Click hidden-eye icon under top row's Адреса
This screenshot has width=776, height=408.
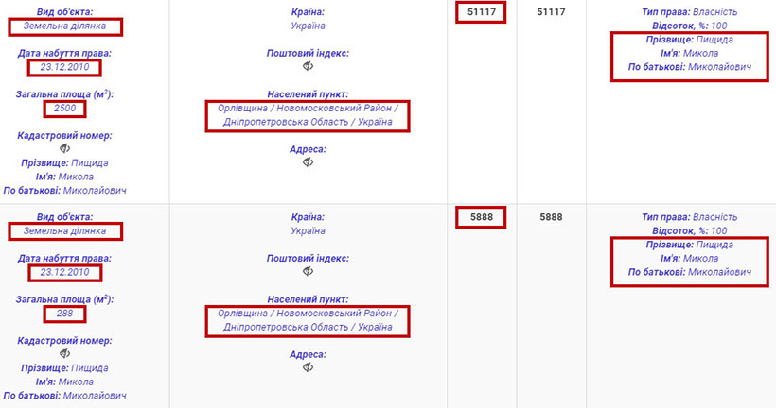[x=309, y=162]
